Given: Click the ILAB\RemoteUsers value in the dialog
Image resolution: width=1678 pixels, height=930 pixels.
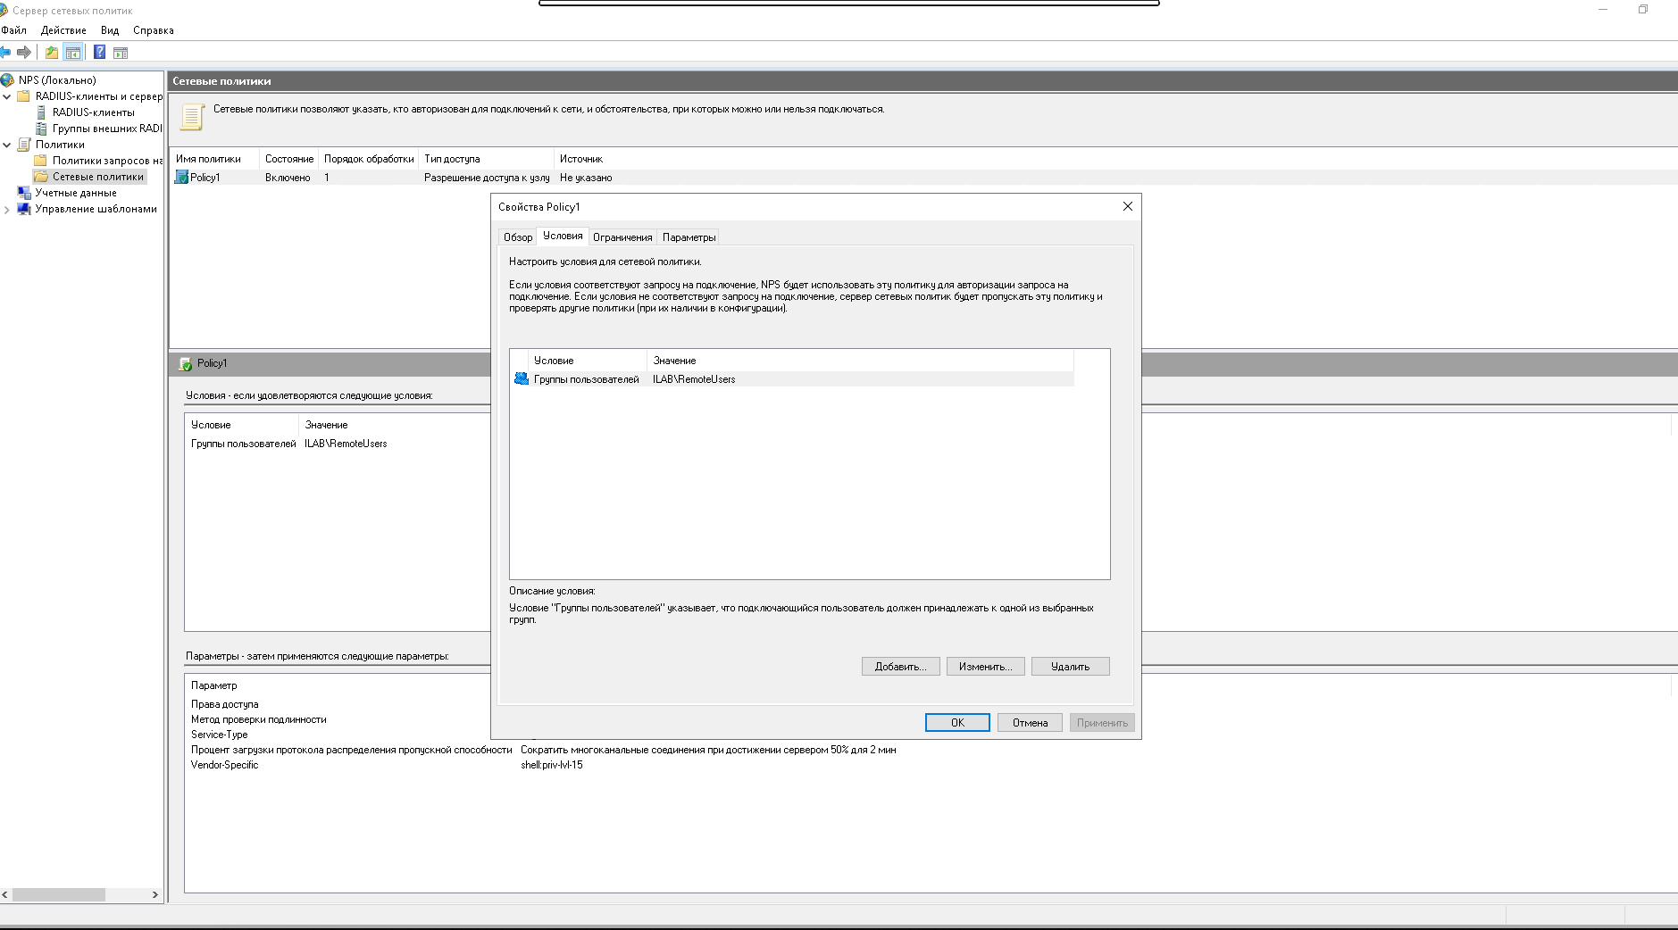Looking at the screenshot, I should click(694, 379).
